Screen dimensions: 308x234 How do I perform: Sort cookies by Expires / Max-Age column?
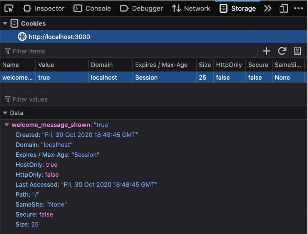pyautogui.click(x=161, y=65)
